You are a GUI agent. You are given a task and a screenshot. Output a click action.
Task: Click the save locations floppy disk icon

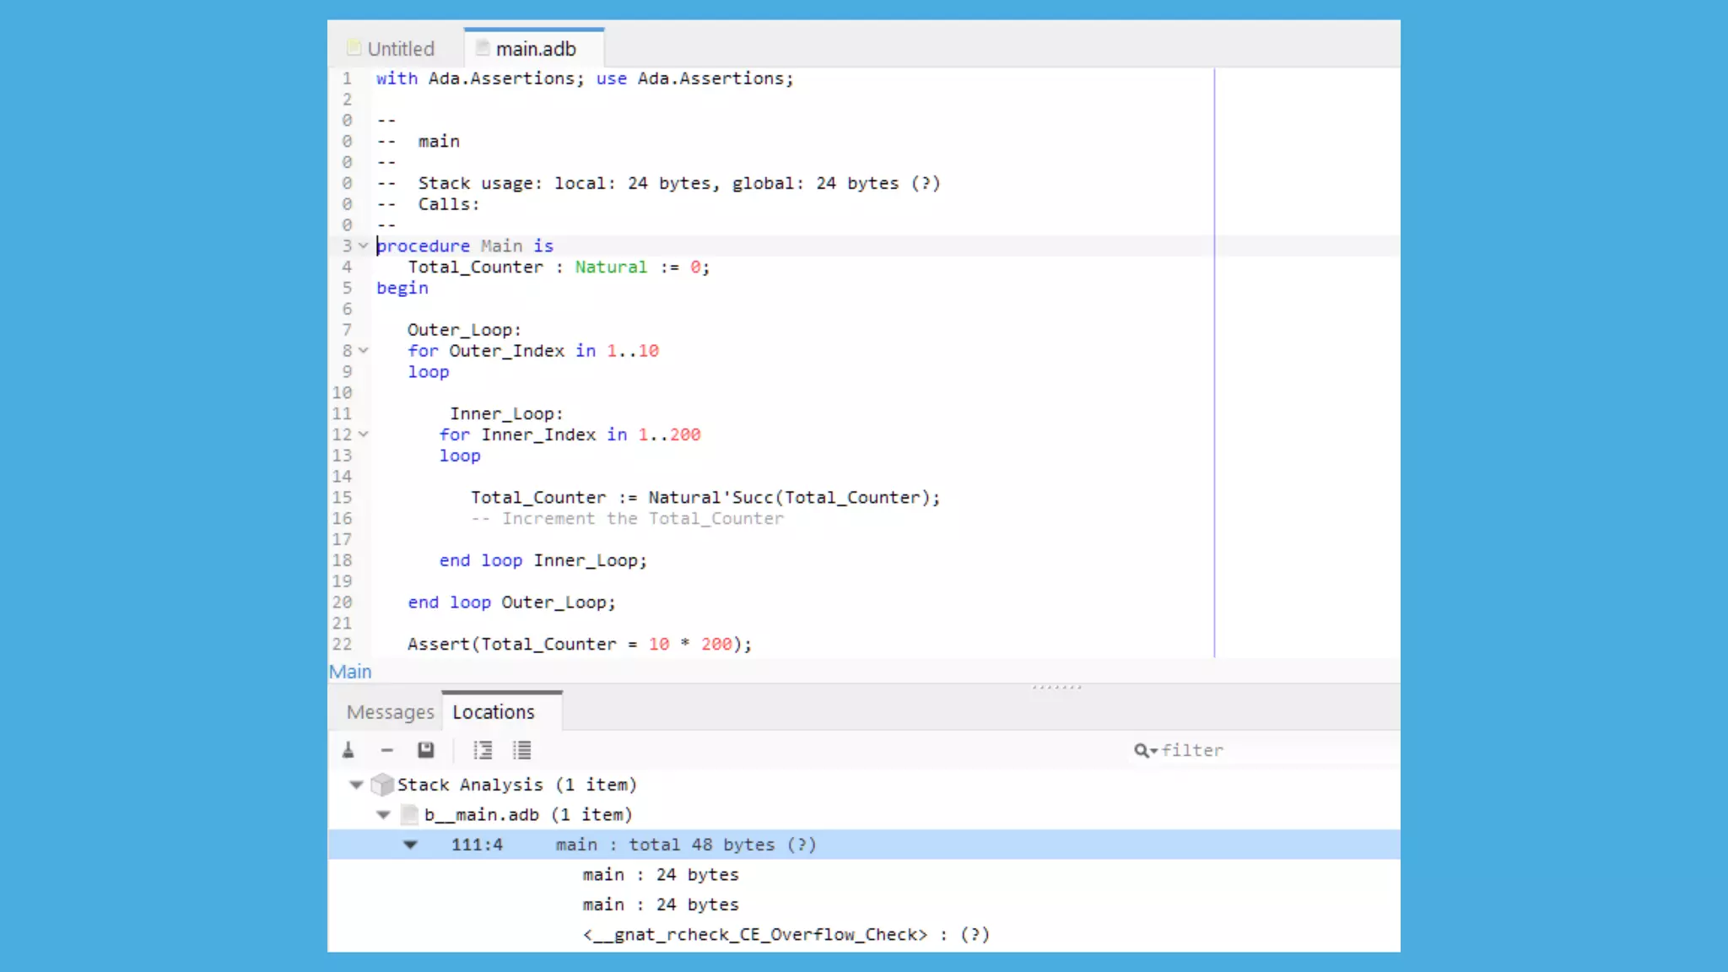pos(425,750)
